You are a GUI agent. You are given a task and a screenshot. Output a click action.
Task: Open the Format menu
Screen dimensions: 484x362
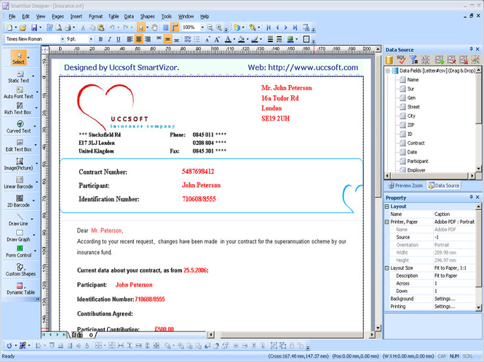tap(95, 17)
